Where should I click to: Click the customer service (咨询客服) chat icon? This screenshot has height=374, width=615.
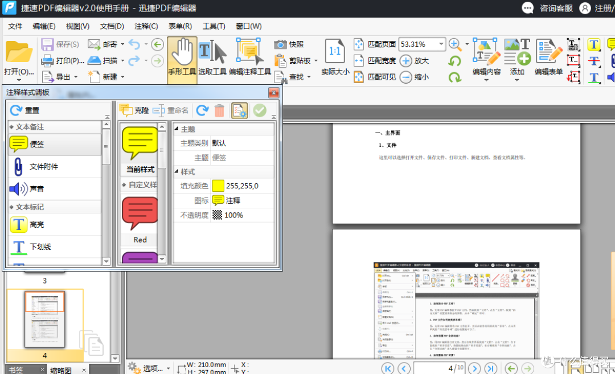tap(528, 8)
